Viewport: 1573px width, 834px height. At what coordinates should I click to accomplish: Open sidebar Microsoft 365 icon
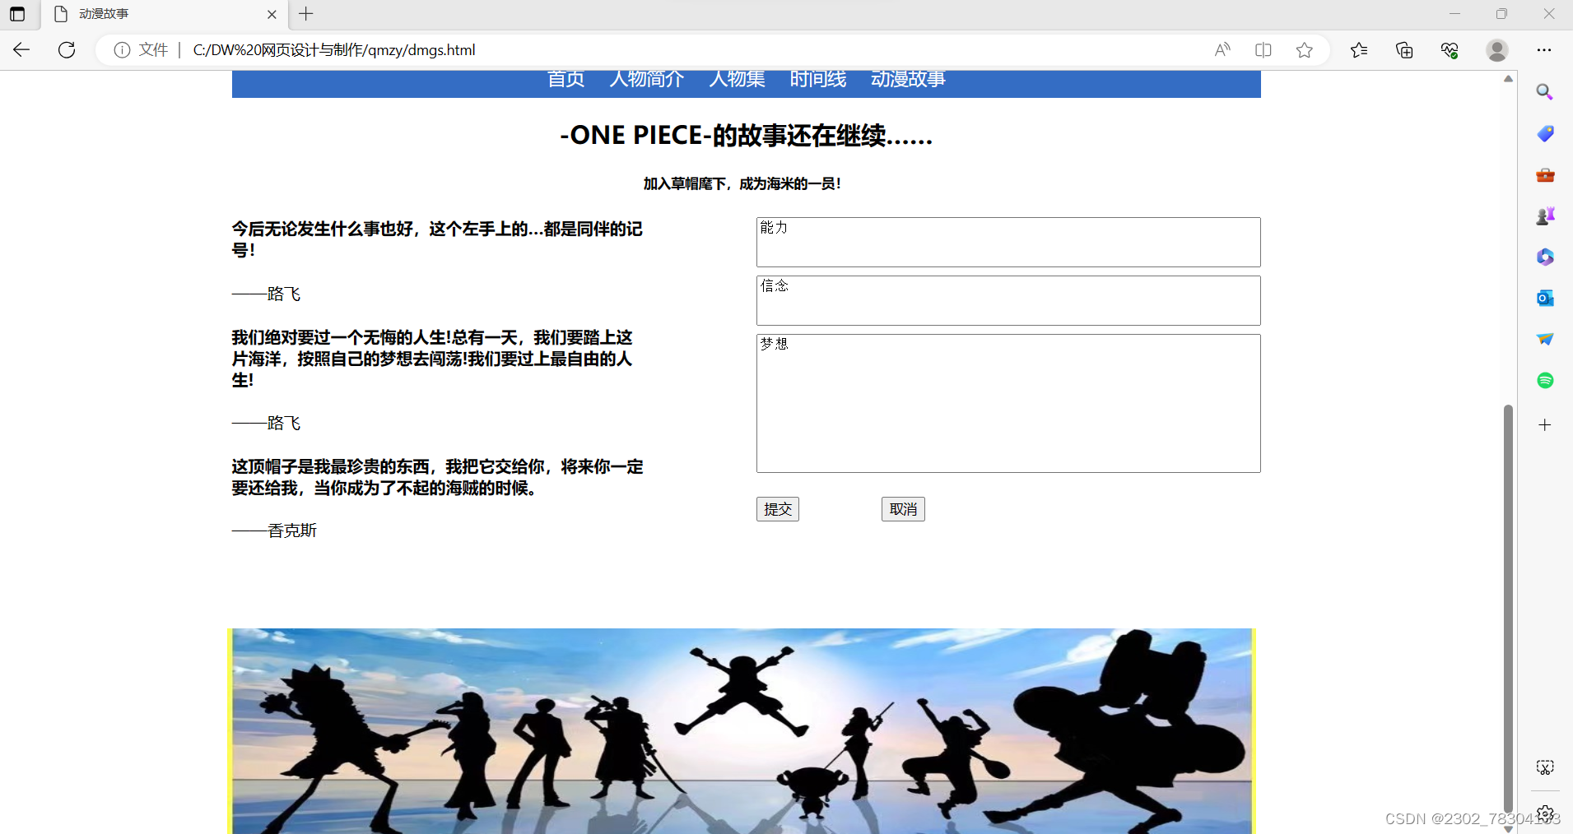(1545, 257)
